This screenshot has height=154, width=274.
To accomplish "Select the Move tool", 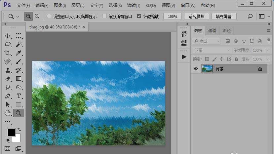I will (8, 36).
